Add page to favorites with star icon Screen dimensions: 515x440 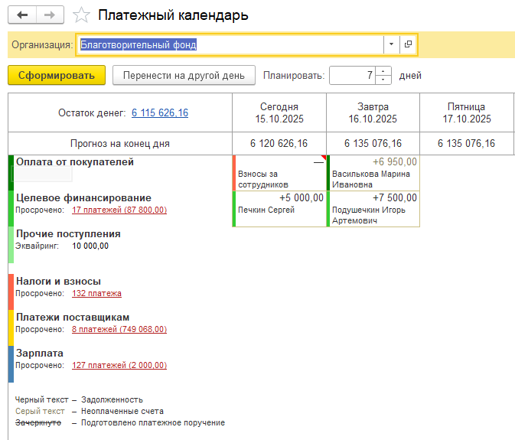(80, 15)
